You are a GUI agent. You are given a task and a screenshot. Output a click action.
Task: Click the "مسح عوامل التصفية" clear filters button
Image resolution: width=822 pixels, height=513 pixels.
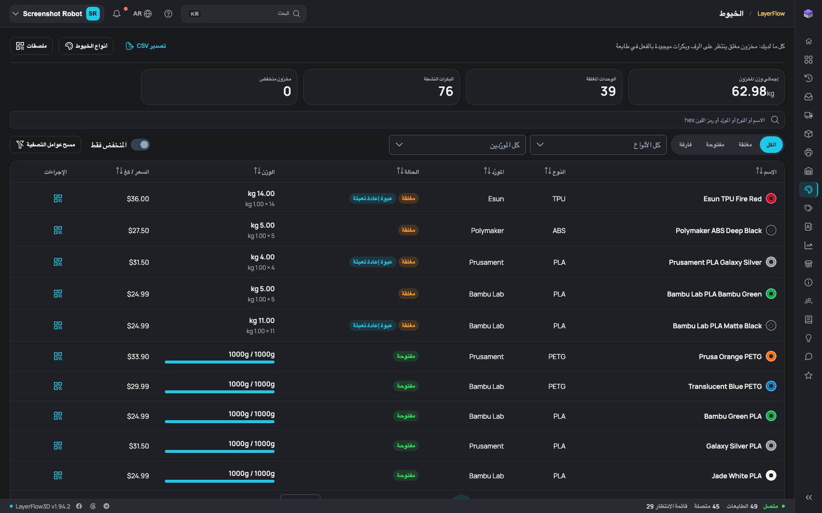click(x=46, y=145)
